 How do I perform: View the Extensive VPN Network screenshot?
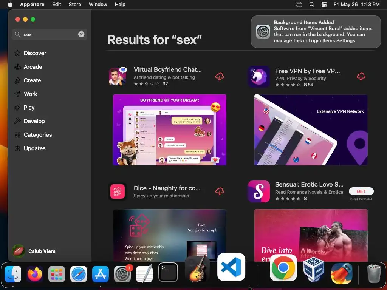pos(311,130)
